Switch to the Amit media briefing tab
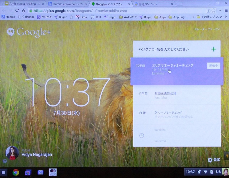The image size is (229, 178). 24,4
